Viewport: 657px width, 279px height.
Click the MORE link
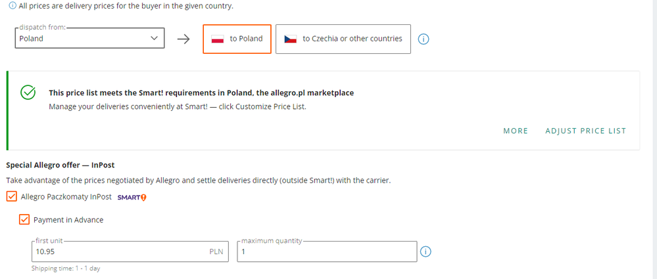tap(516, 131)
